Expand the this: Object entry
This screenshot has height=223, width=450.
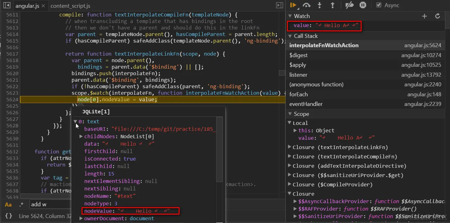tap(295, 130)
